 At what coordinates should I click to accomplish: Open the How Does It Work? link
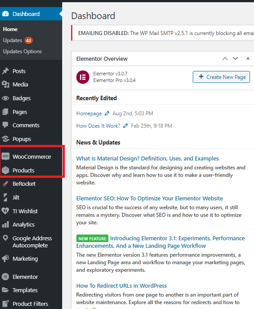tap(98, 126)
